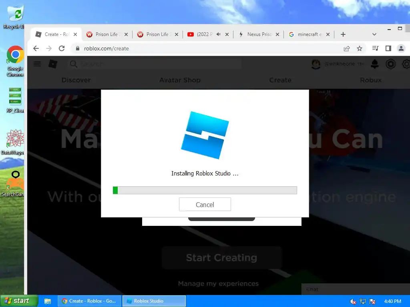Open the DataWagon desktop icon
This screenshot has height=307, width=410.
click(x=13, y=142)
